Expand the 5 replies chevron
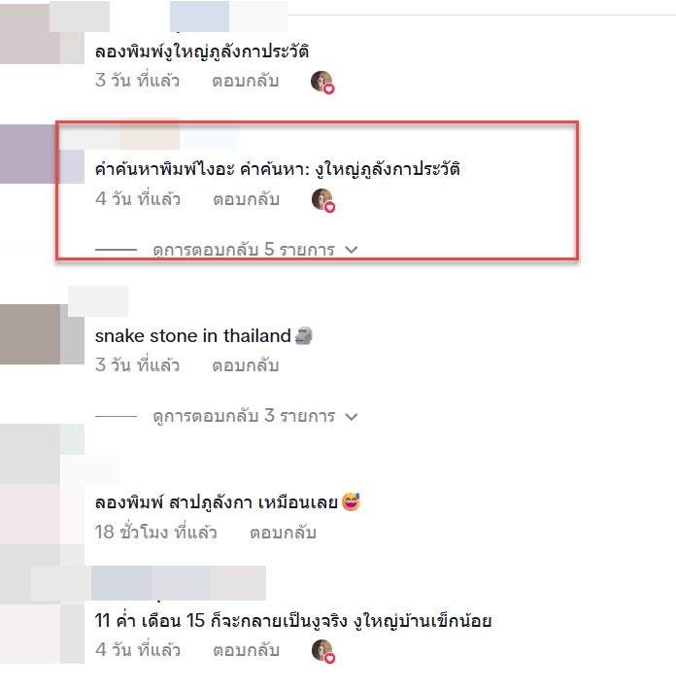Viewport: 676px width, 690px height. pyautogui.click(x=352, y=250)
